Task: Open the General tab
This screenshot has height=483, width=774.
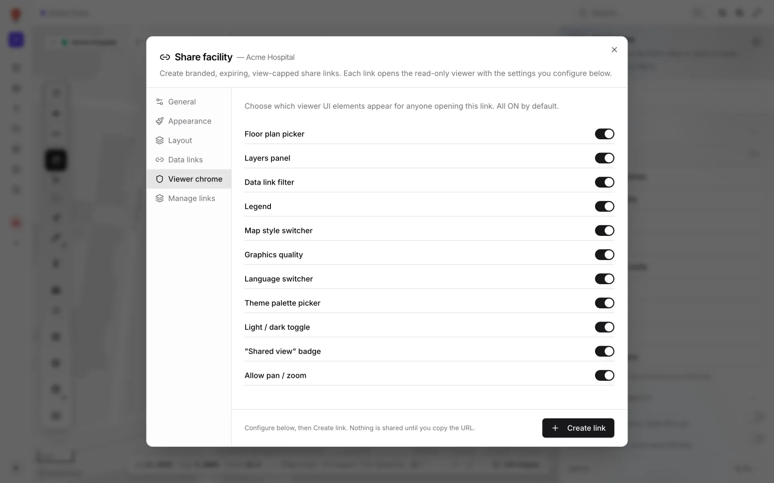Action: click(189, 102)
